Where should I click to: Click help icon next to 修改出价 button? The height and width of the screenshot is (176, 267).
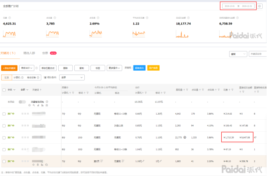37,68
